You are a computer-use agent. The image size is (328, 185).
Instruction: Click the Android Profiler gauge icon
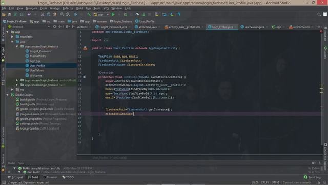tap(137, 15)
